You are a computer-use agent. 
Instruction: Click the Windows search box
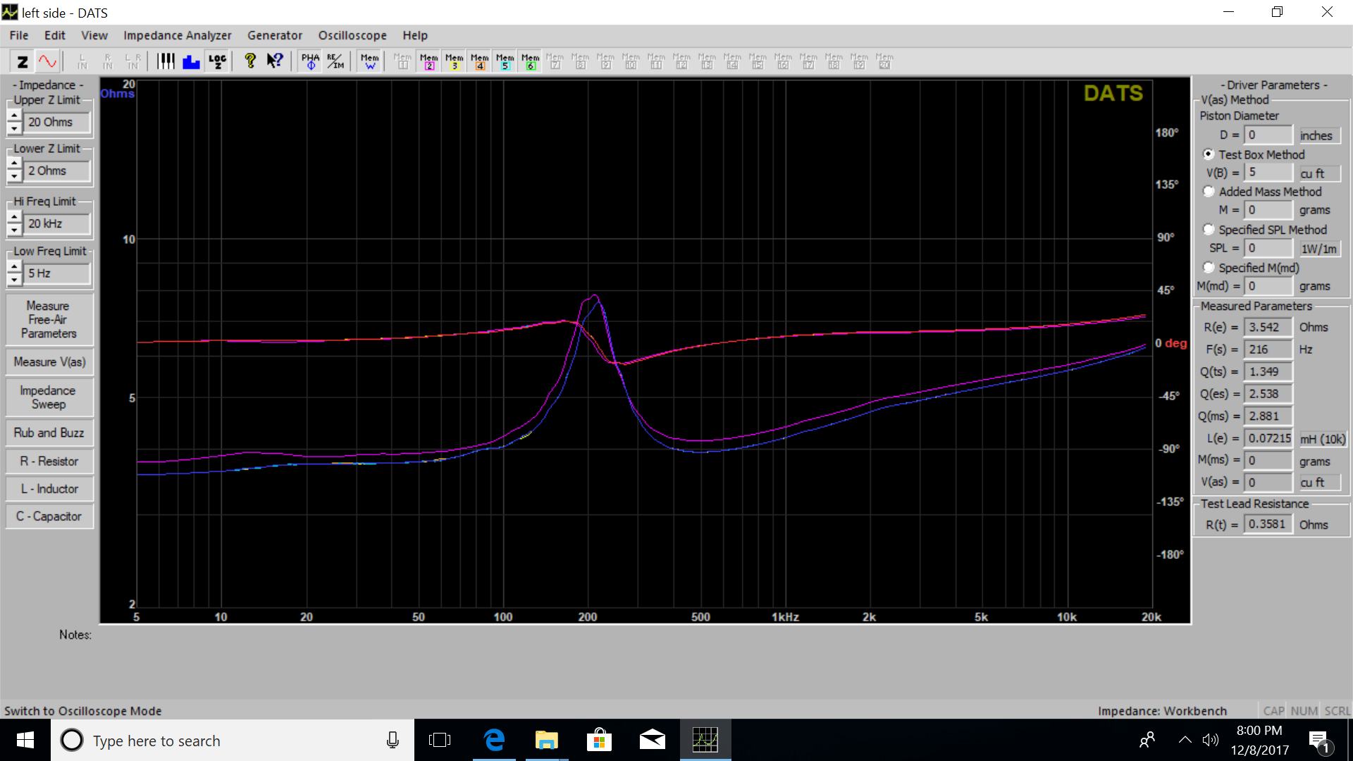pos(233,741)
